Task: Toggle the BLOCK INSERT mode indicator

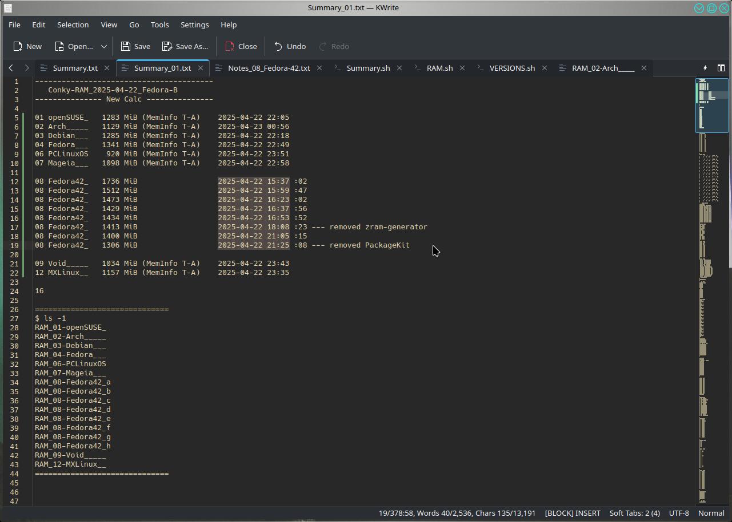Action: tap(573, 513)
